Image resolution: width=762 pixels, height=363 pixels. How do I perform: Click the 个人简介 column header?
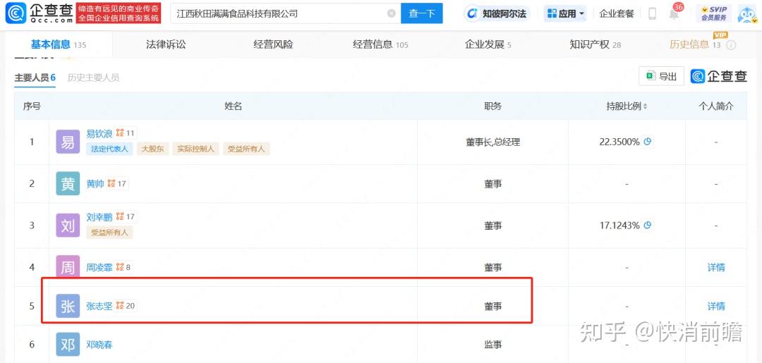(x=716, y=106)
